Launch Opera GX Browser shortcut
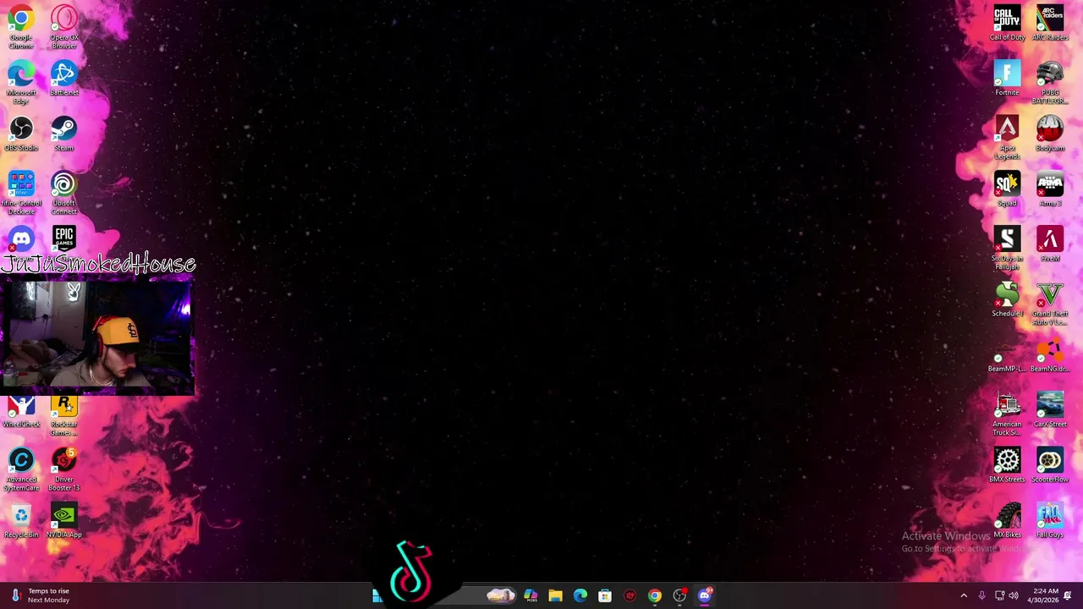 tap(64, 25)
